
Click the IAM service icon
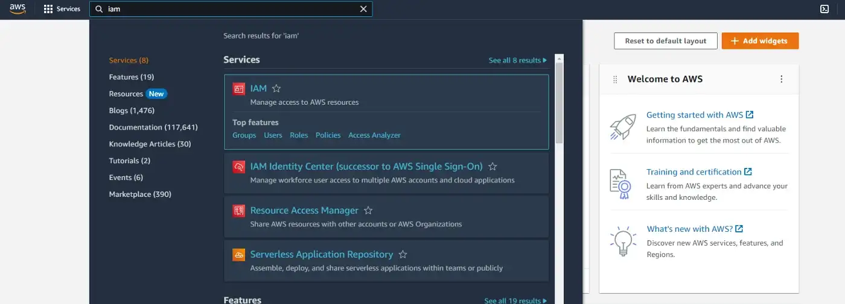(239, 88)
